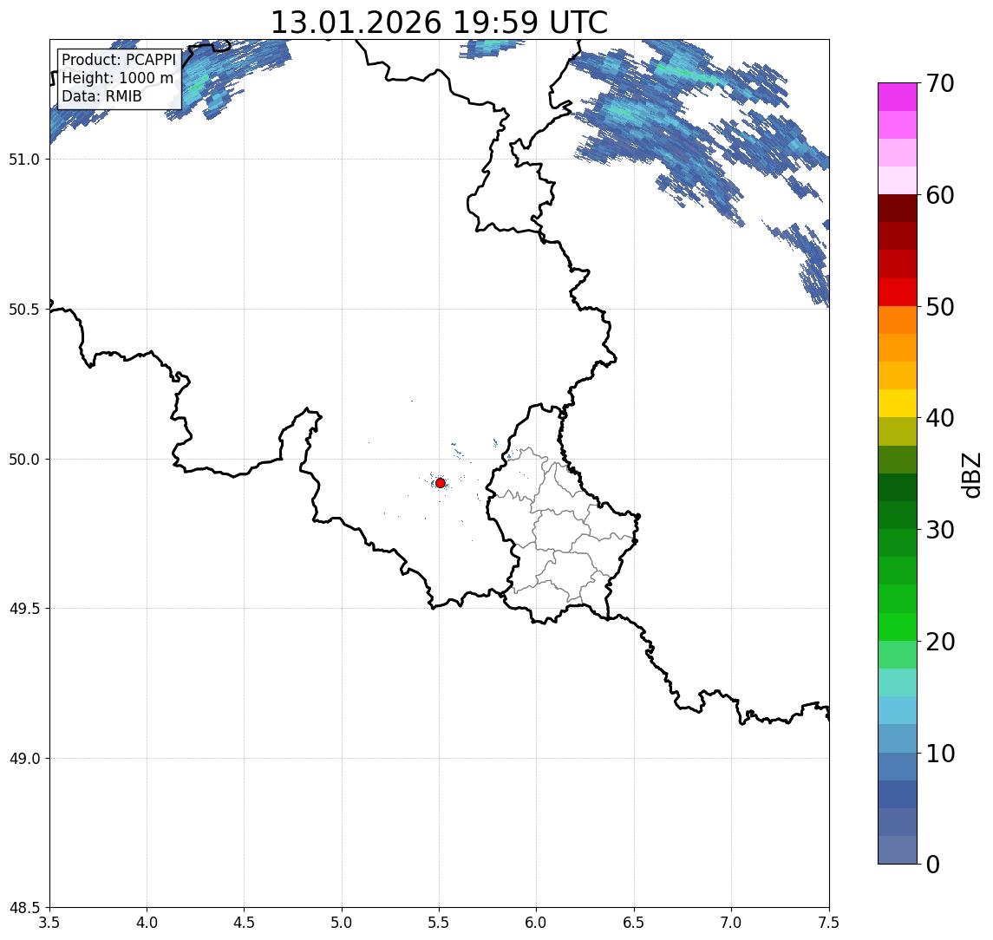Screen dimensions: 993x940
Task: Click longitude axis label 7.5
Action: point(829,923)
